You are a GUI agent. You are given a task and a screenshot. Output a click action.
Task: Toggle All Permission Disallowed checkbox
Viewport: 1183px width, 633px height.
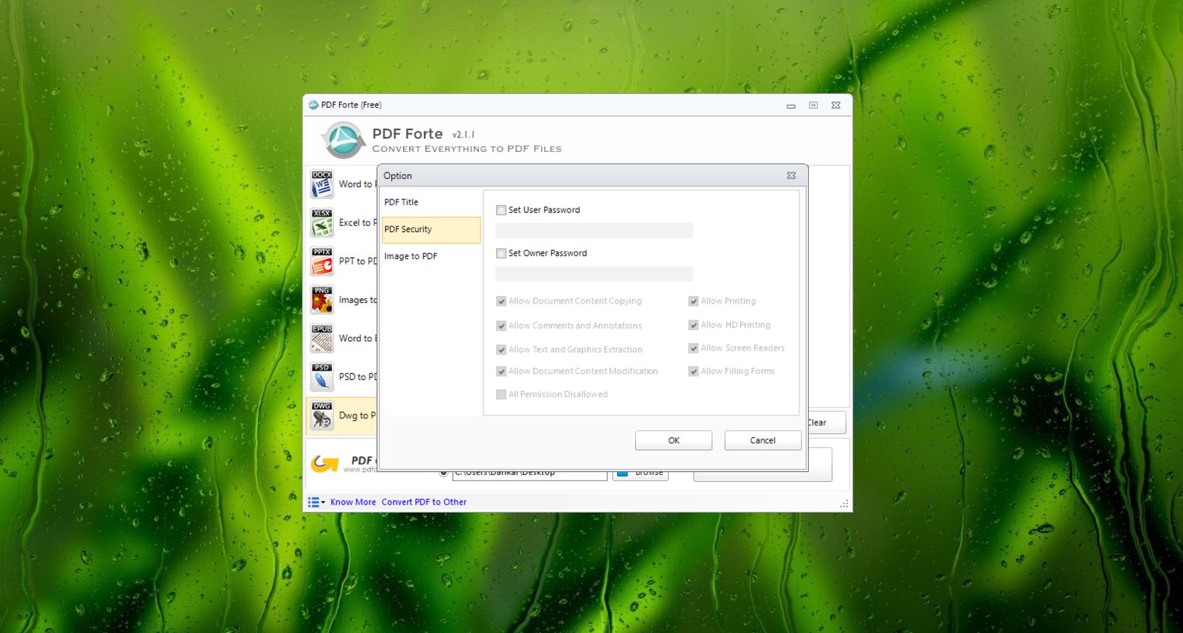pyautogui.click(x=501, y=395)
